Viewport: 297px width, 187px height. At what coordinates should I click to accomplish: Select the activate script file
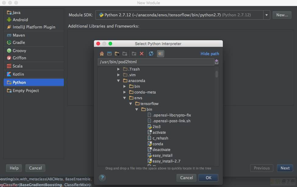pyautogui.click(x=159, y=133)
